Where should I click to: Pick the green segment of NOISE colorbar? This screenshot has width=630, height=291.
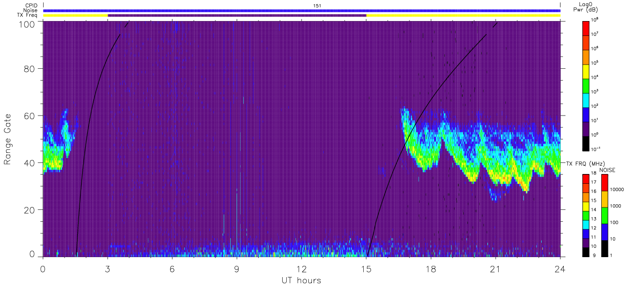tap(604, 216)
